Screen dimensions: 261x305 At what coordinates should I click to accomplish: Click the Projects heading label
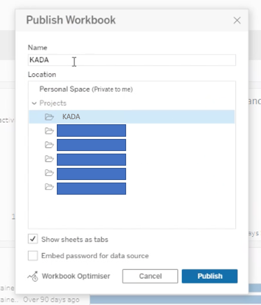click(53, 103)
